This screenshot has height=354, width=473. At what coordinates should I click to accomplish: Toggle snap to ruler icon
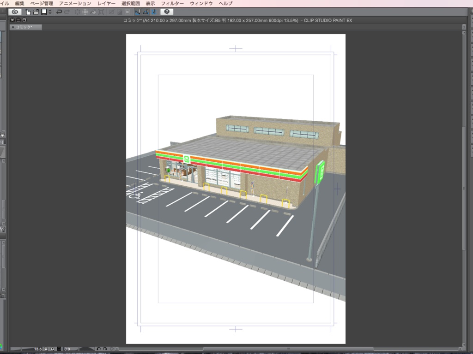(137, 12)
